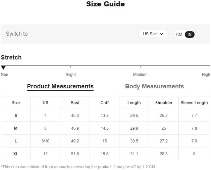211x170 pixels.
Task: Click the Sleeve Length column header
Action: tap(194, 103)
